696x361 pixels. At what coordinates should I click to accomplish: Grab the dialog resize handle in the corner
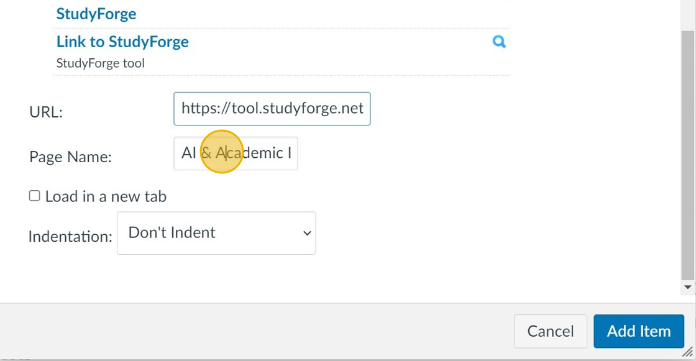(687, 353)
